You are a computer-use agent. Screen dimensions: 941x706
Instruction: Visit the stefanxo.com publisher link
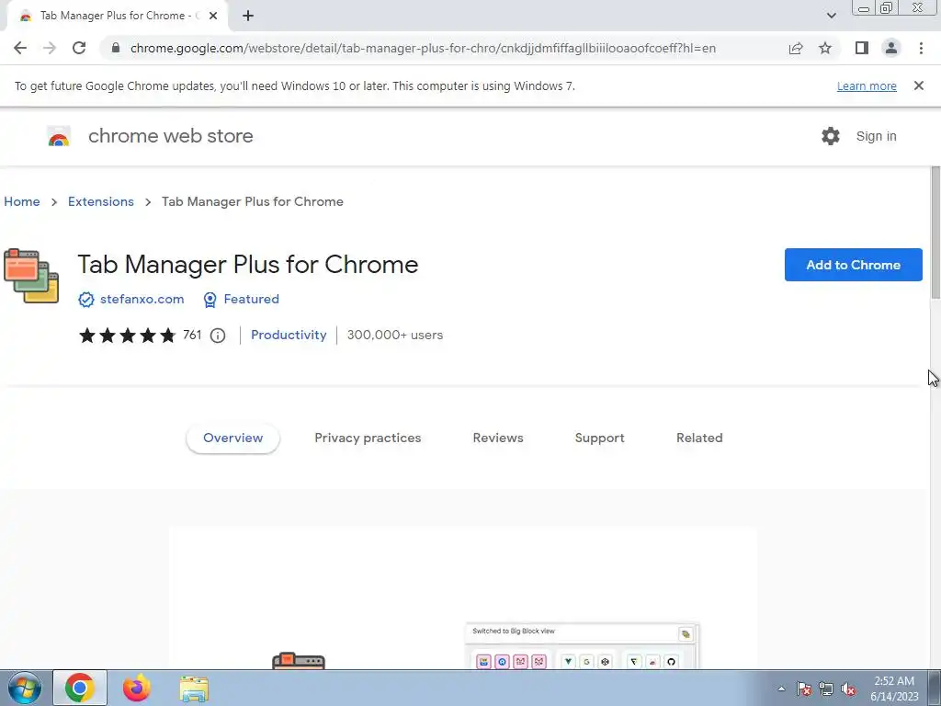tap(142, 299)
